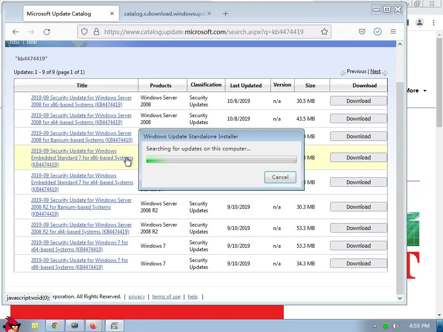Viewport: 443px width, 332px height.
Task: Open the help footer link
Action: pyautogui.click(x=193, y=297)
